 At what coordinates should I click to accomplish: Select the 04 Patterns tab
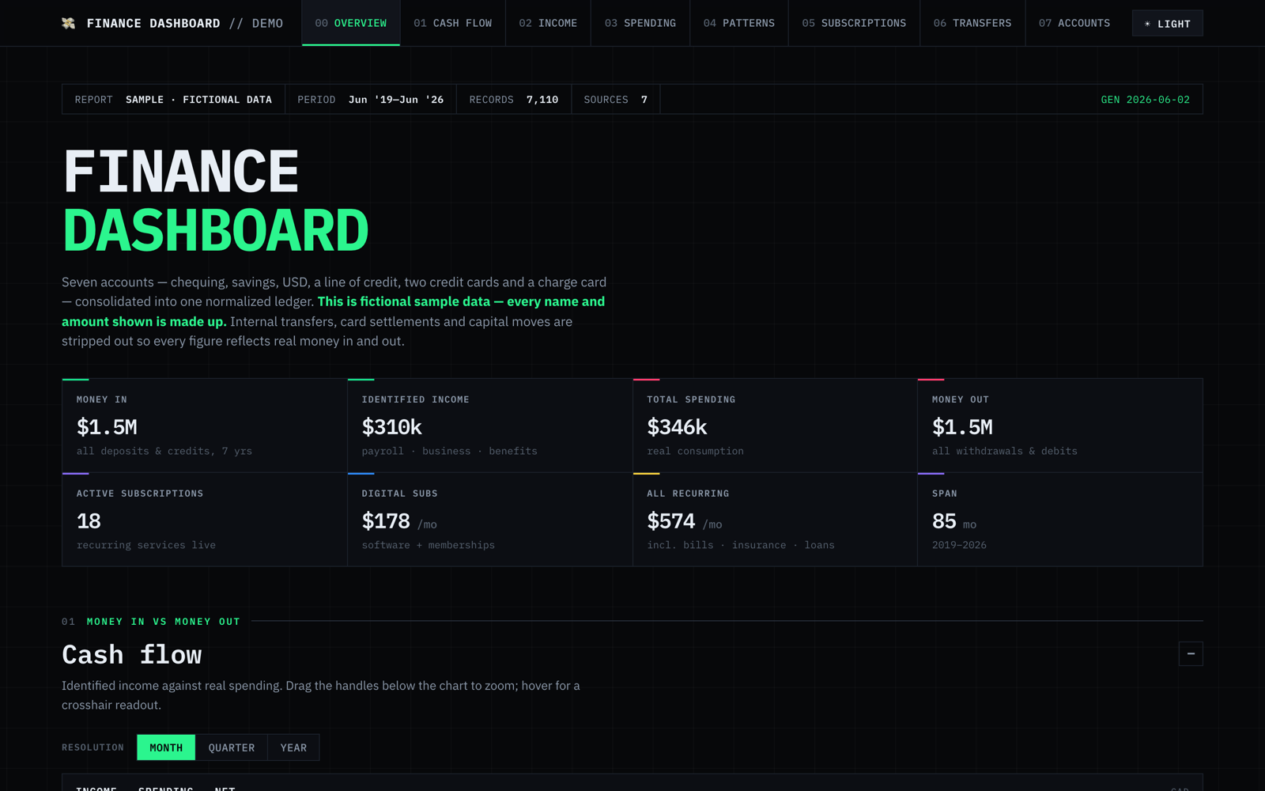739,23
